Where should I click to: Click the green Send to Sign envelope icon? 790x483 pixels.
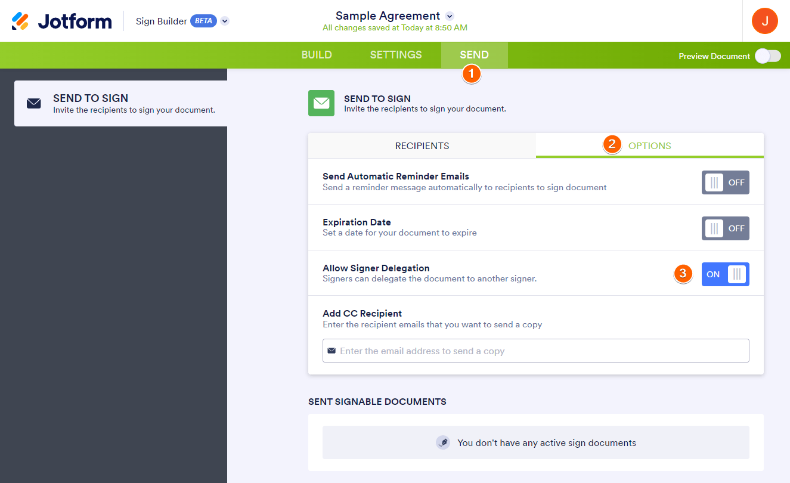pos(321,103)
